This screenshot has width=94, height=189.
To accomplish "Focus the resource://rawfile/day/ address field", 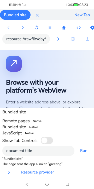I will click(26, 39).
